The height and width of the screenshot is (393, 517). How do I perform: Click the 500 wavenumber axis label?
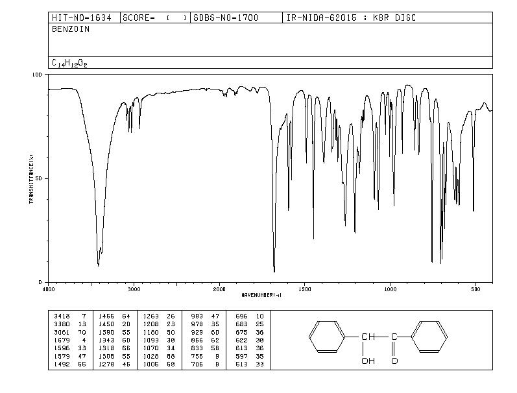pyautogui.click(x=475, y=289)
